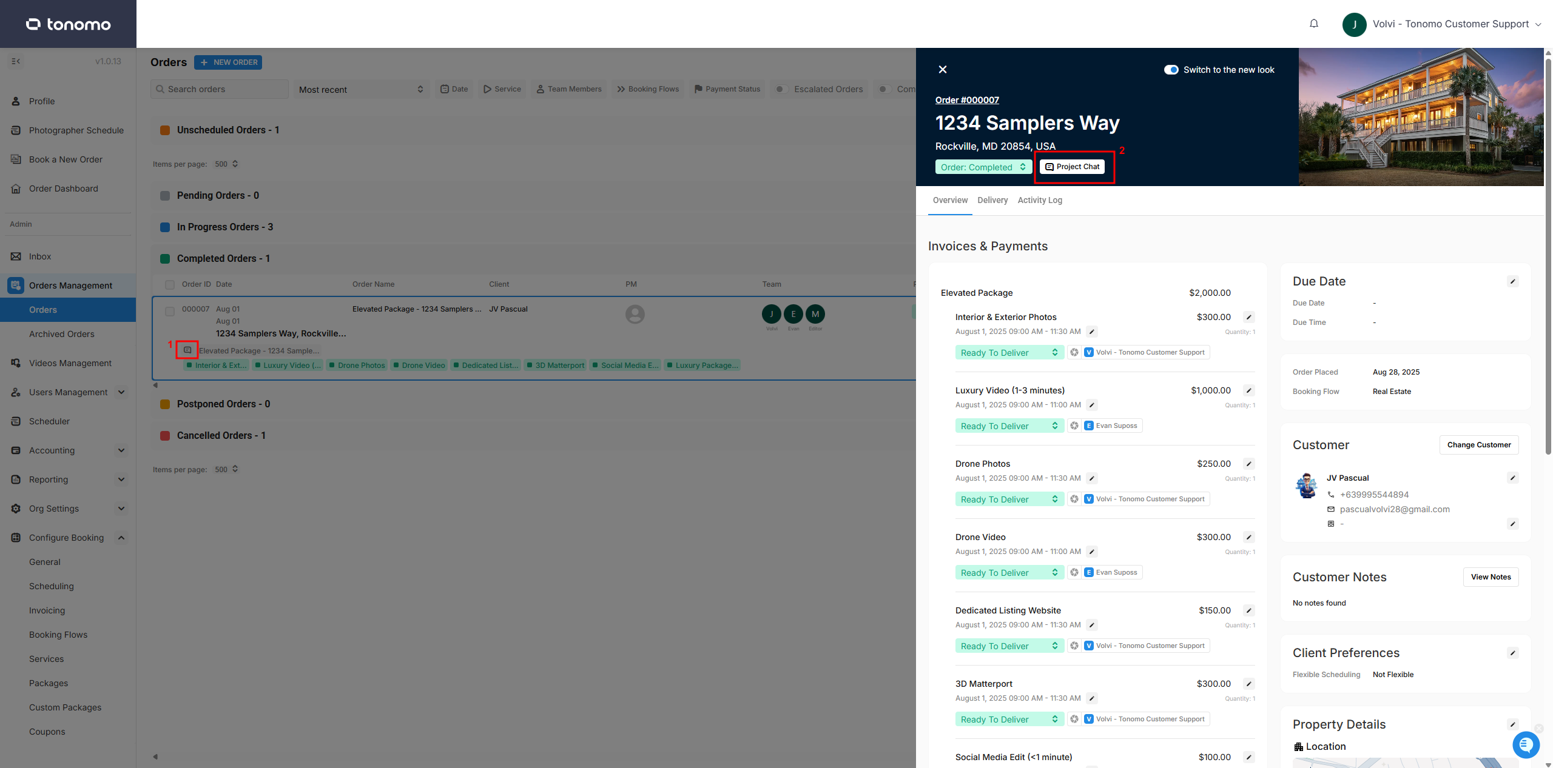The width and height of the screenshot is (1553, 768).
Task: Click the red Cancelled Orders color square
Action: pyautogui.click(x=165, y=436)
